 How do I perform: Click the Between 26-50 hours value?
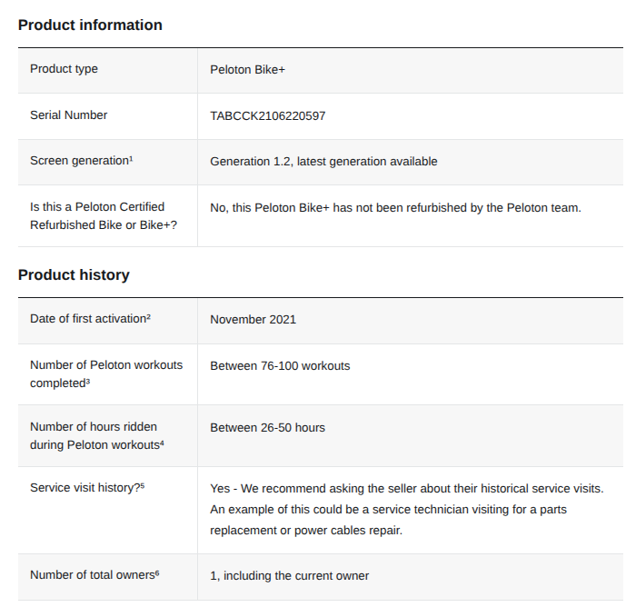[x=268, y=428]
